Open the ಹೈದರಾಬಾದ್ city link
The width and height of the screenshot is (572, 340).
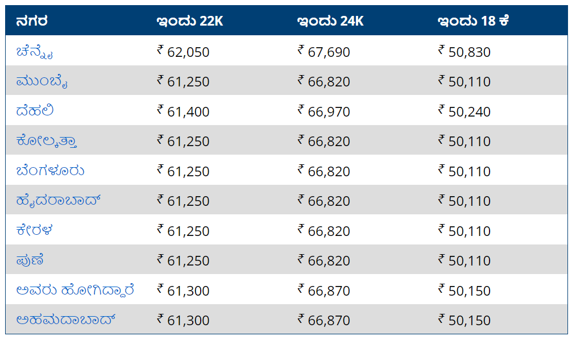click(59, 201)
